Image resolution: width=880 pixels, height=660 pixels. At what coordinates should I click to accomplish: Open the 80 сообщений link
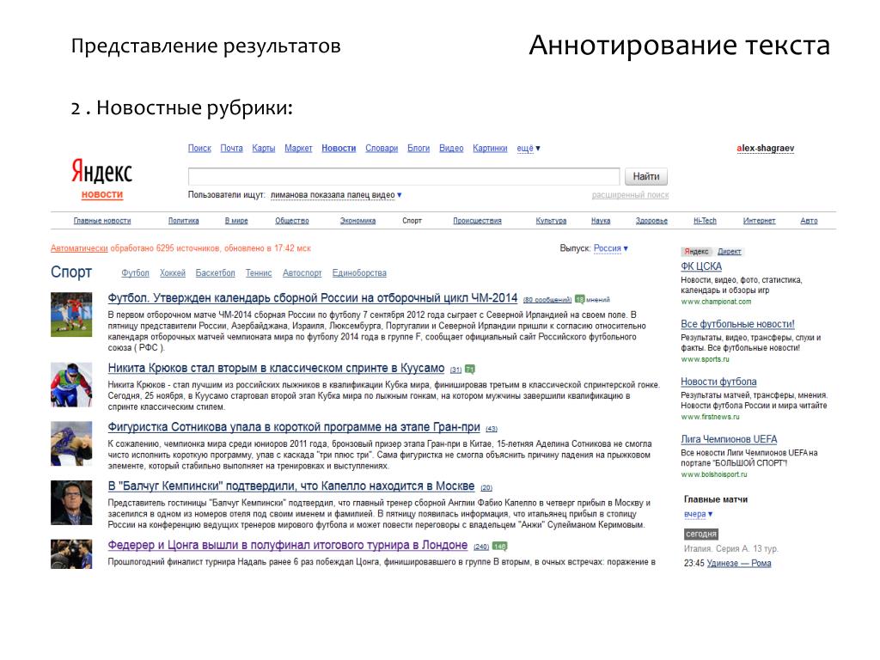click(547, 300)
